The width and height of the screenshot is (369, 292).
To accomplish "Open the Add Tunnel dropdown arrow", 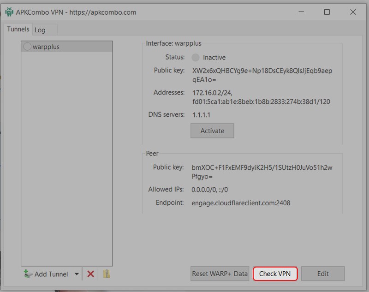I will click(x=77, y=274).
